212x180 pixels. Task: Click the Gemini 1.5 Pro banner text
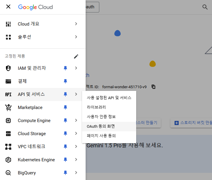tap(125, 146)
